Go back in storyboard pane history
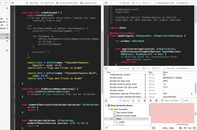The height and width of the screenshot is (130, 197). pyautogui.click(x=111, y=101)
